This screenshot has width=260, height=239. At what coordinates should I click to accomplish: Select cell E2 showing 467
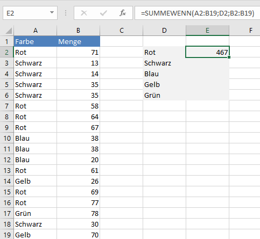coord(208,52)
